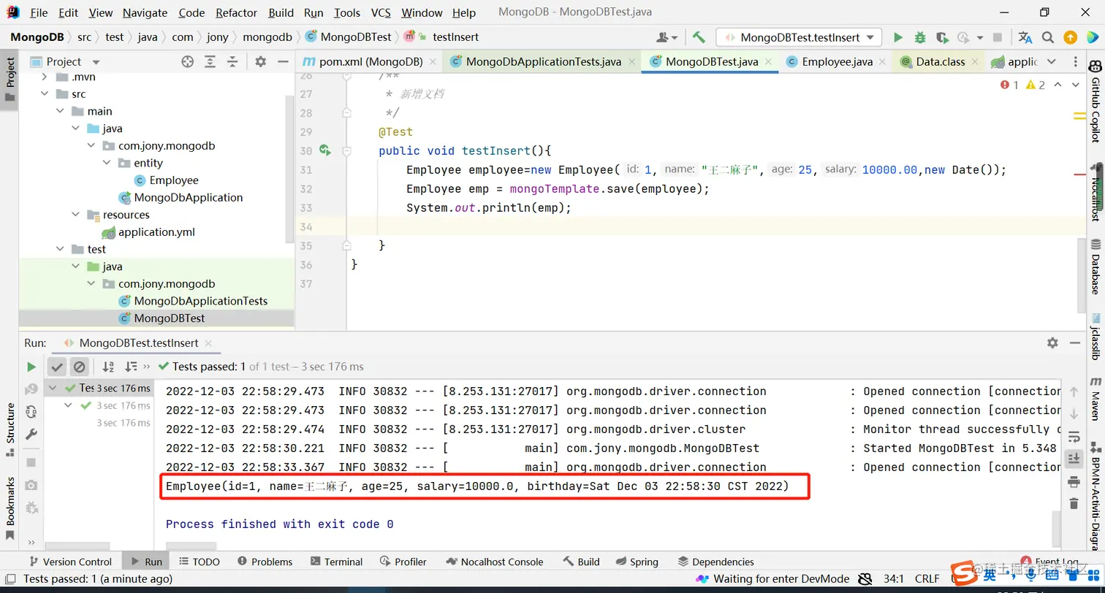Collapse the entity package

click(x=107, y=163)
